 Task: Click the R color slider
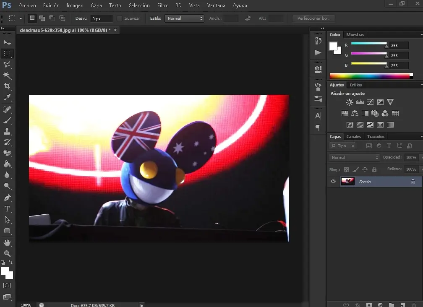(369, 43)
